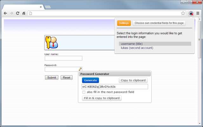Screen dimensions: 203x127
Task: Click the address bar URL field
Action: point(106,13)
